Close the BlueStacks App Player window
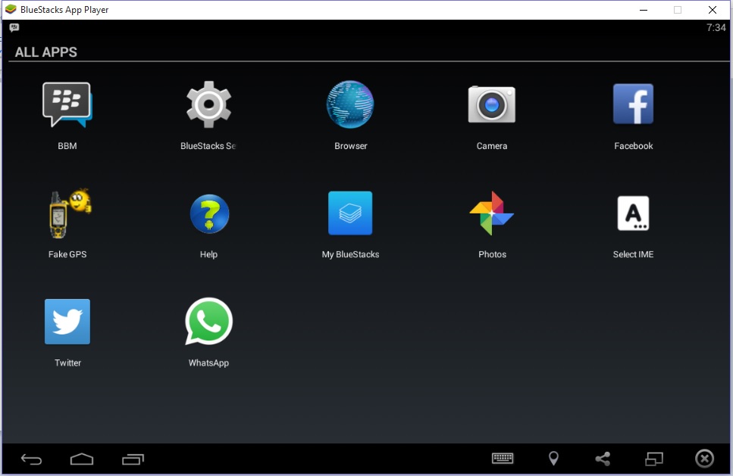The width and height of the screenshot is (733, 476). 713,10
